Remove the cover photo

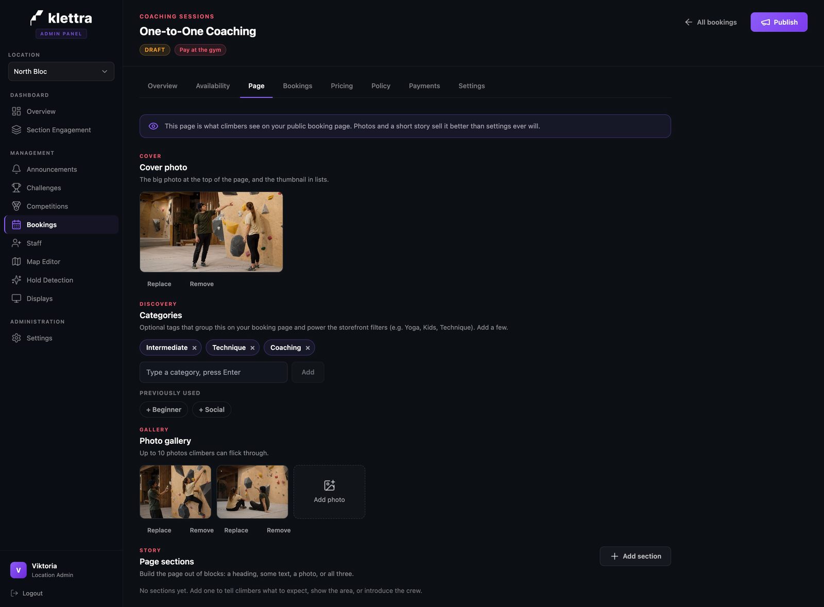[x=202, y=284]
